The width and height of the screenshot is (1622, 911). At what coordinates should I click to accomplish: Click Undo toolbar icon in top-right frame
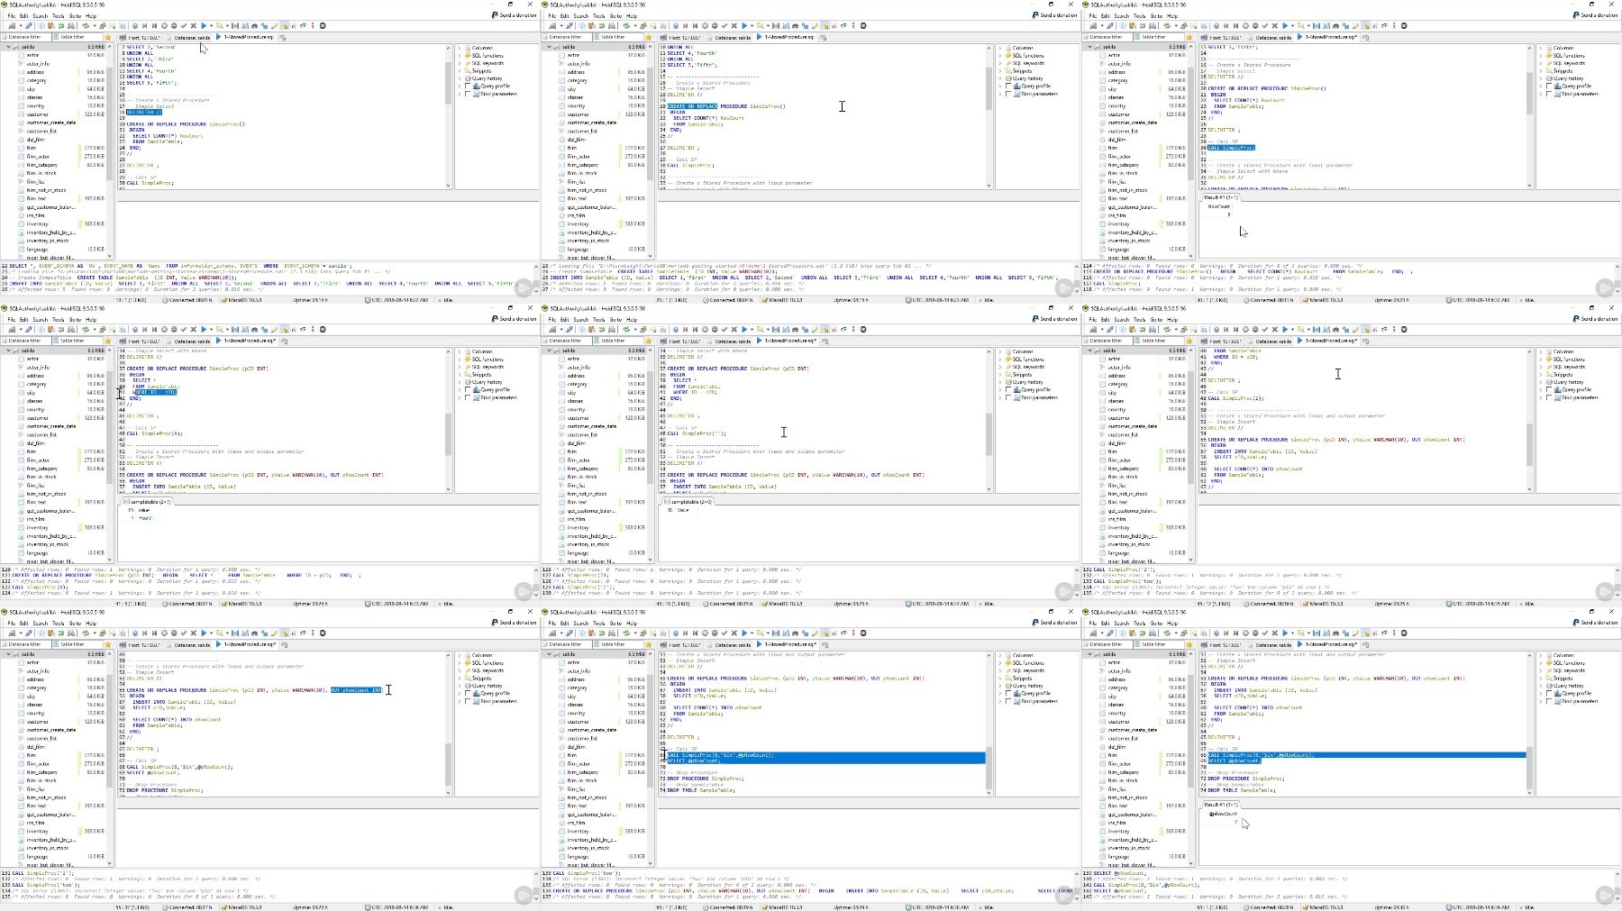pos(1143,25)
